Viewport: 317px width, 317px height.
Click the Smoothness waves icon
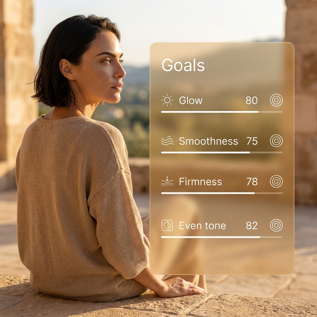coord(167,141)
